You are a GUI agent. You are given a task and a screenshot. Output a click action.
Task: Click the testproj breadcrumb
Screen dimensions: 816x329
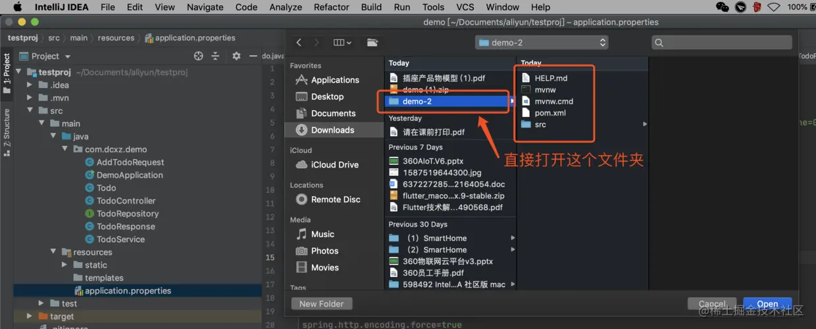click(x=22, y=38)
